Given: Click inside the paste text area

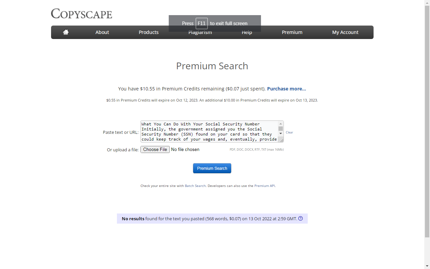Looking at the screenshot, I should point(209,131).
